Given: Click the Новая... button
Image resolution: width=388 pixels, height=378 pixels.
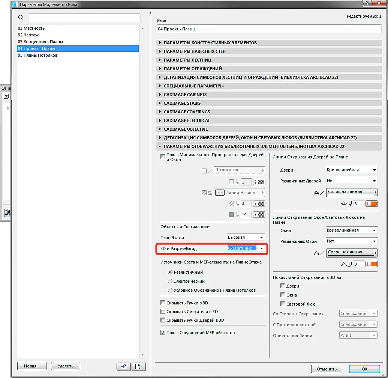Looking at the screenshot, I should coord(31,366).
